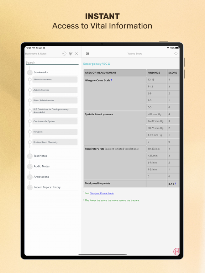Expand the Text Notes section

(40, 156)
